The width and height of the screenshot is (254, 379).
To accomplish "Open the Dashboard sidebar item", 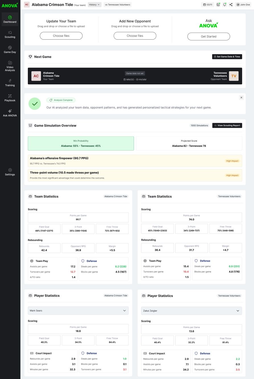I will click(x=10, y=19).
